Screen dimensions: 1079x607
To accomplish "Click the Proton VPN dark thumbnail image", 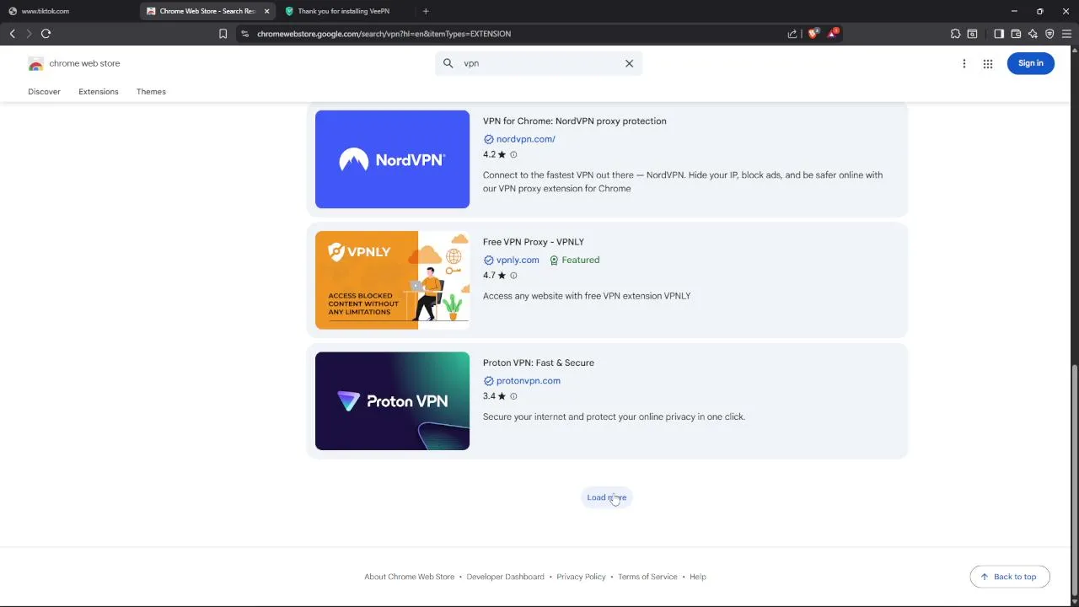I will point(392,400).
